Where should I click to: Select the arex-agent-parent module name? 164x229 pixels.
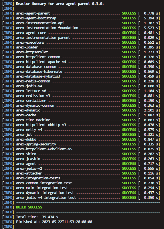(x=33, y=13)
